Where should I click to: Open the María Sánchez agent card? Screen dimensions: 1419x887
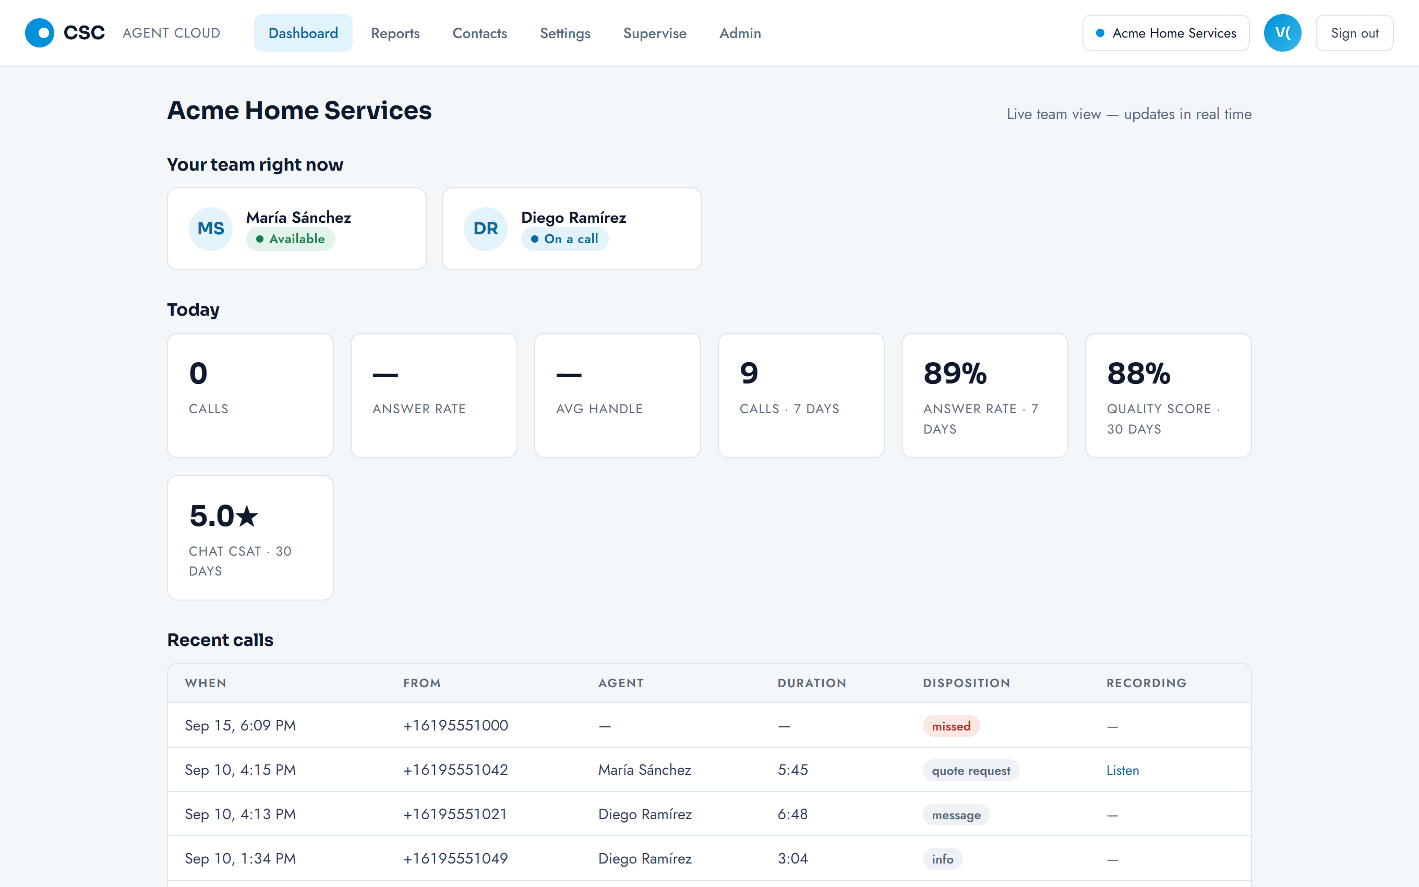[297, 229]
